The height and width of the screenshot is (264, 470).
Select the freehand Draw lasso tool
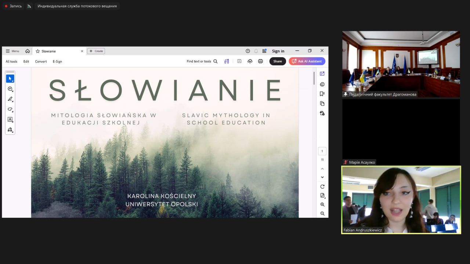pyautogui.click(x=10, y=109)
